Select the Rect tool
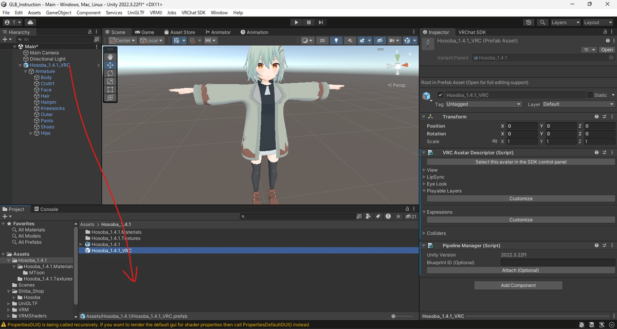Screen dimensions: 617x329 pos(111,89)
